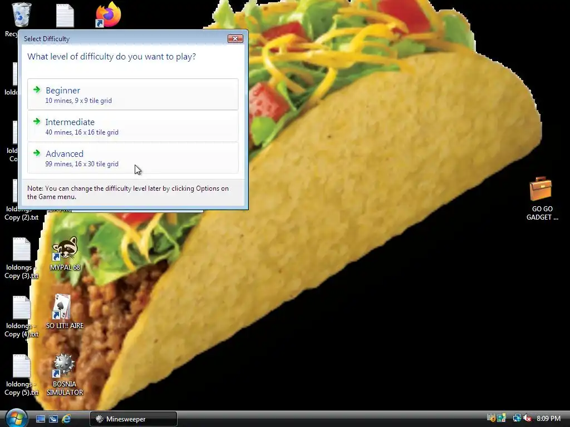Click the first system tray notification icon

pyautogui.click(x=491, y=418)
